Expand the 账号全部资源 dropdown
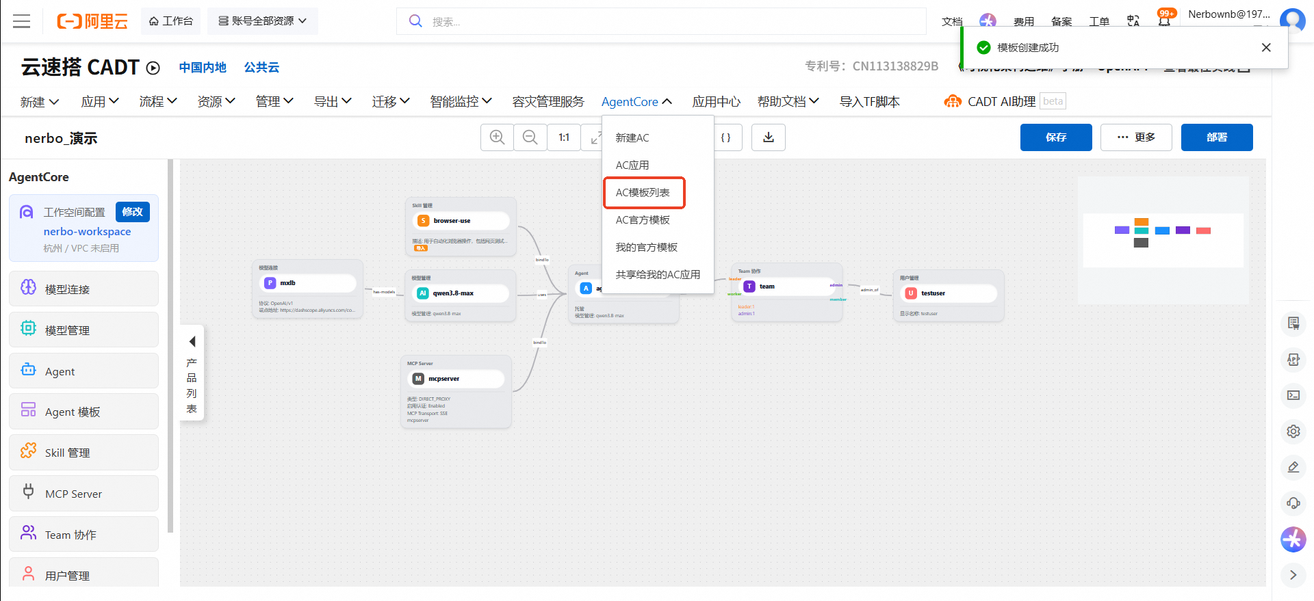The height and width of the screenshot is (601, 1314). coord(263,21)
